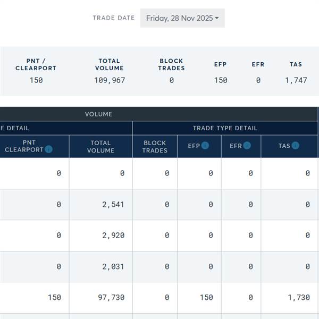Click the TAS column info icon
Image resolution: width=319 pixels, height=319 pixels.
296,146
